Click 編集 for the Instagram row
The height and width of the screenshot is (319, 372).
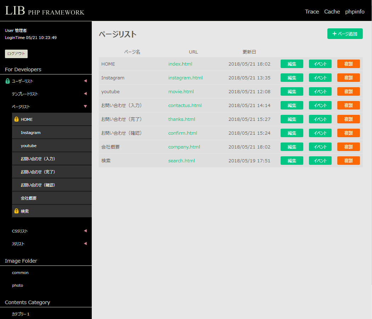pyautogui.click(x=292, y=78)
